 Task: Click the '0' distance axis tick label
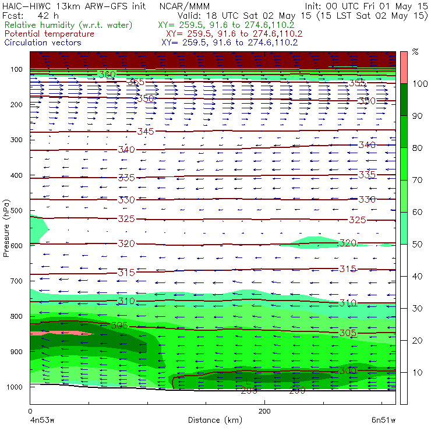[30, 411]
